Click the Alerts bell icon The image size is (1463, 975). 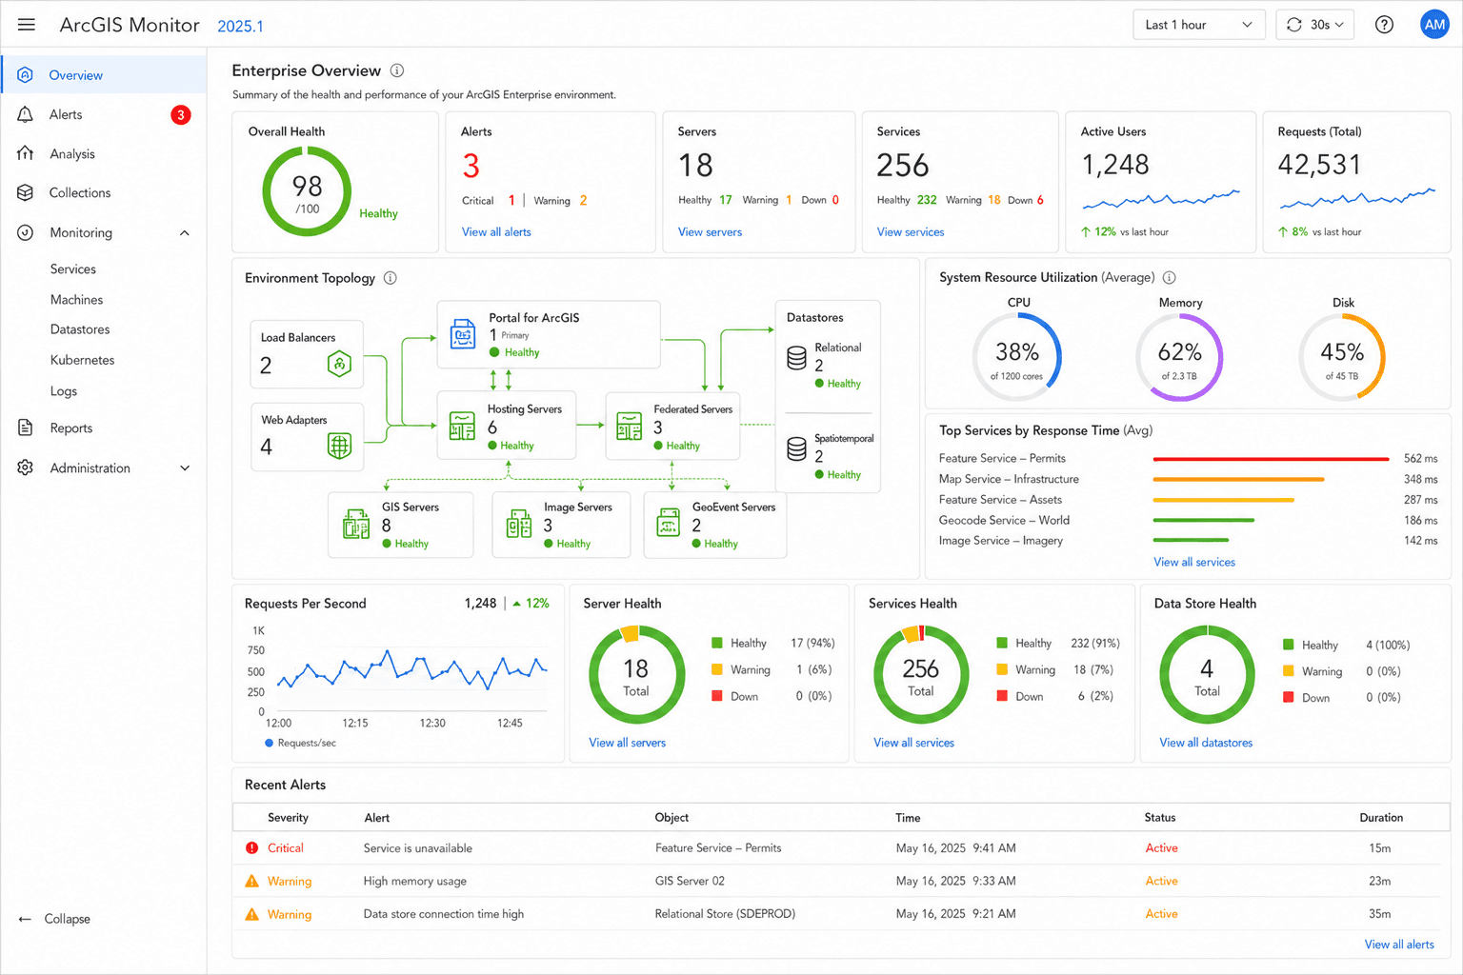[26, 114]
